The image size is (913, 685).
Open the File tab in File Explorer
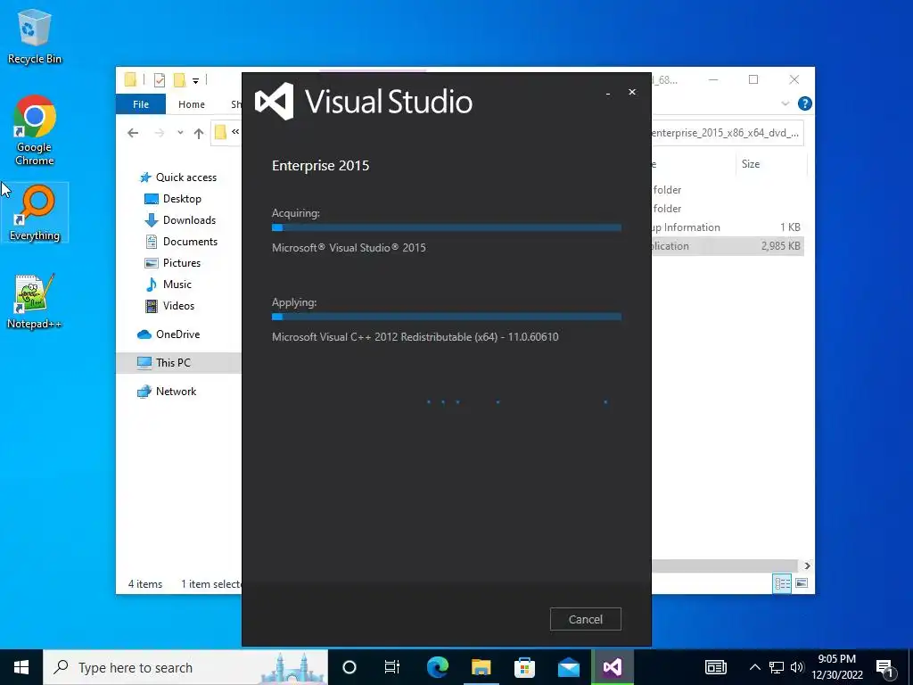tap(141, 104)
